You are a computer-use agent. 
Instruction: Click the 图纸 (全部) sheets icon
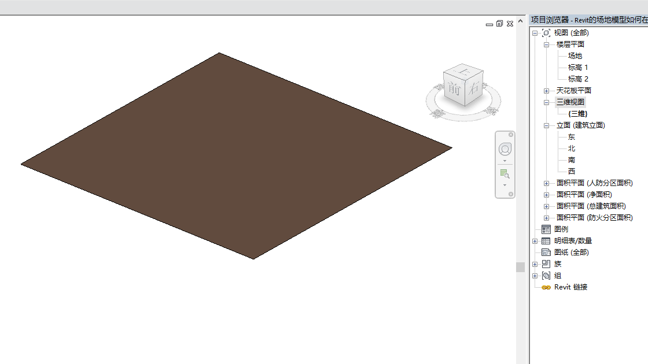[546, 252]
